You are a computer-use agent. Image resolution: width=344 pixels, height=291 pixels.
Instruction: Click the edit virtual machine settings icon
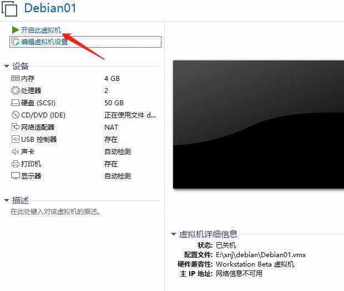click(x=16, y=42)
